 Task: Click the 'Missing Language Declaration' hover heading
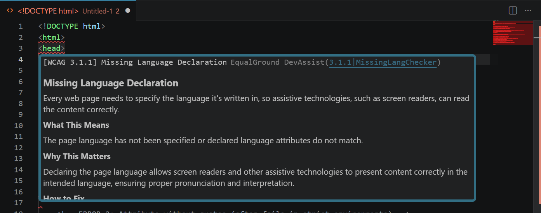[111, 83]
